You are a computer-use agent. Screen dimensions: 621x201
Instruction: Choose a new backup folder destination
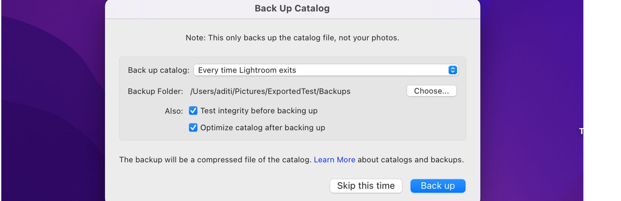pyautogui.click(x=431, y=91)
